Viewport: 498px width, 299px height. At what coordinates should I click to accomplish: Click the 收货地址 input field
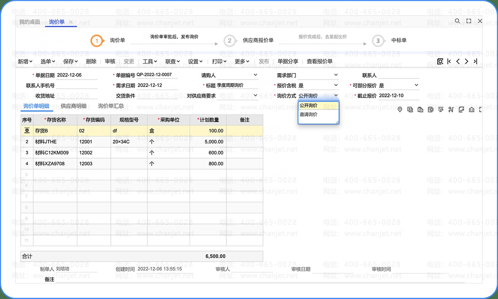[x=77, y=96]
